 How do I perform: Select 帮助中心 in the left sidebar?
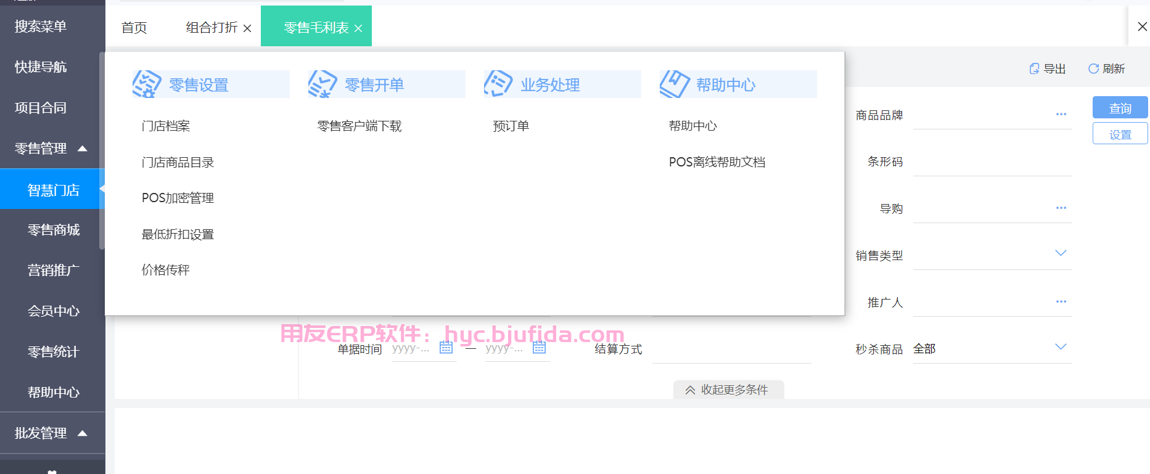(52, 393)
